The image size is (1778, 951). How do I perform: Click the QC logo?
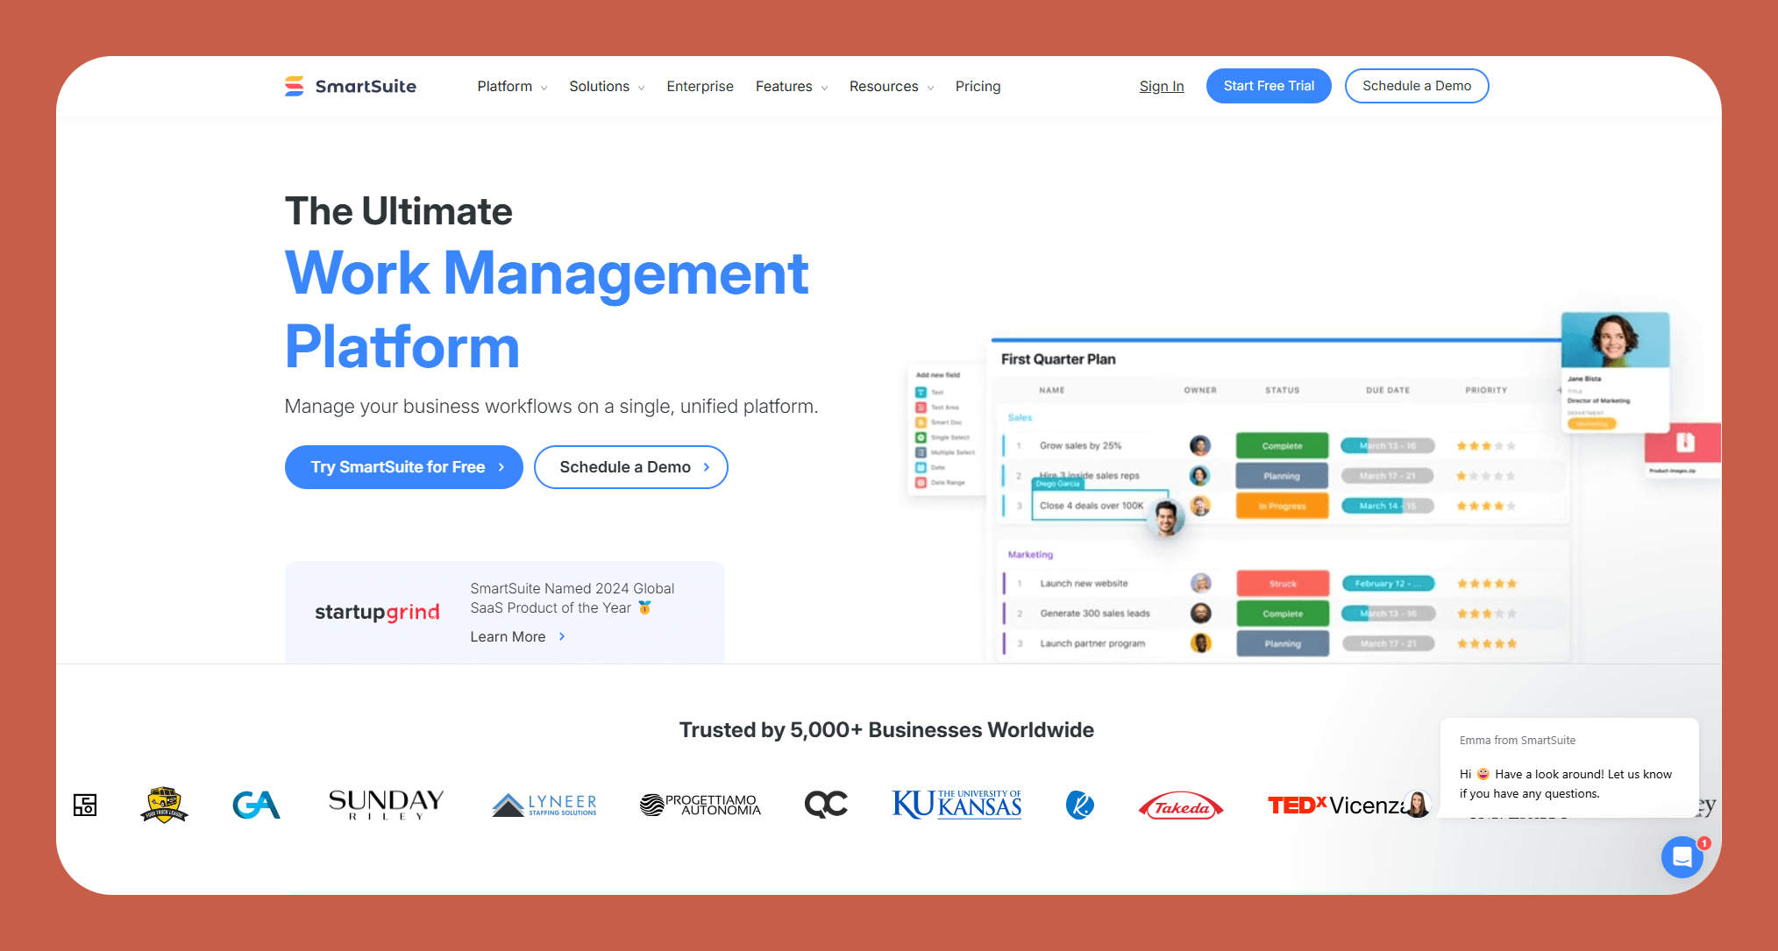click(x=826, y=805)
